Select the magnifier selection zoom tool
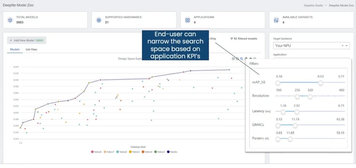The image size is (356, 168). (242, 59)
